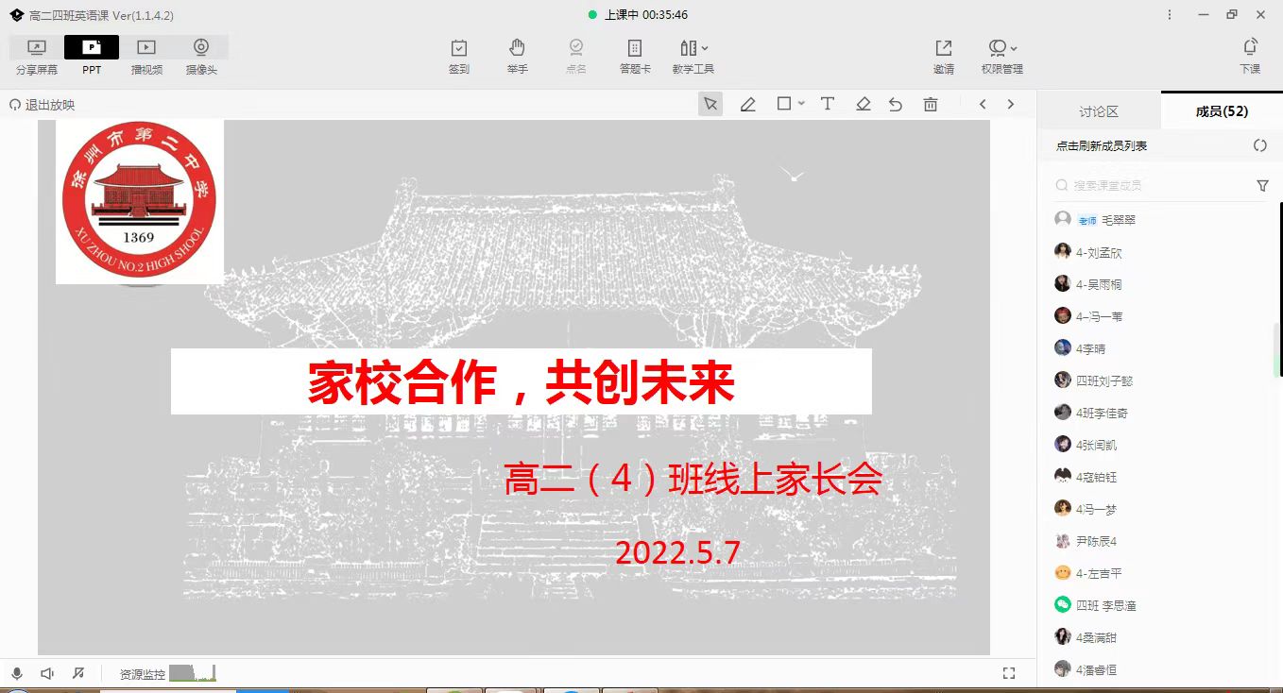Go to the previous slide

click(x=983, y=104)
